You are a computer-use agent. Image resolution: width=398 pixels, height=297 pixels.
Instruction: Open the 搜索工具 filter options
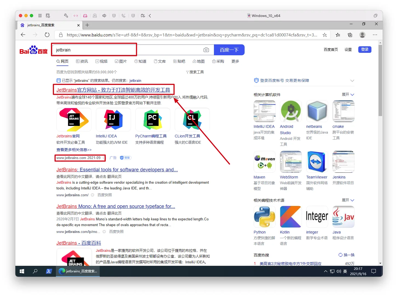[195, 72]
